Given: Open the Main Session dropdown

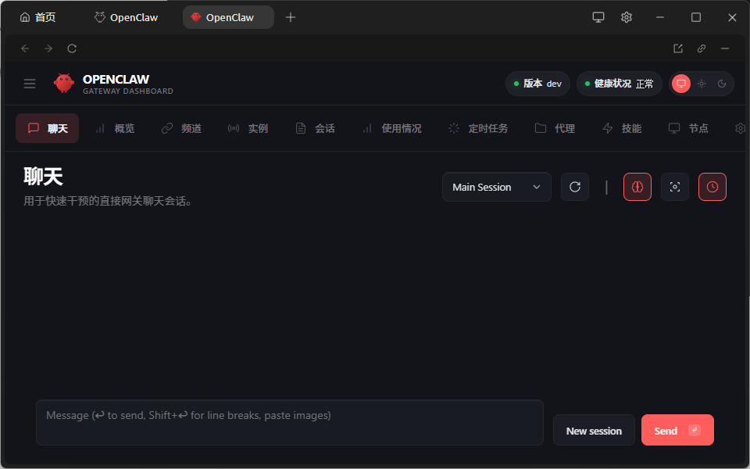Looking at the screenshot, I should coord(496,187).
